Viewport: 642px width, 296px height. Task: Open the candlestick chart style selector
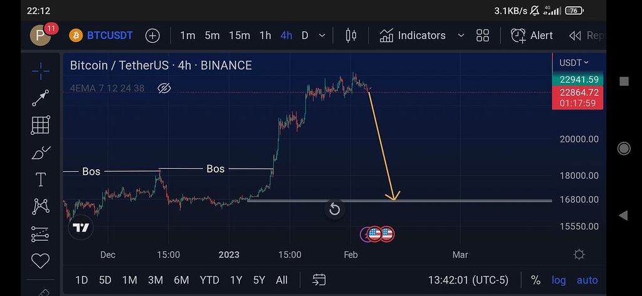point(350,35)
